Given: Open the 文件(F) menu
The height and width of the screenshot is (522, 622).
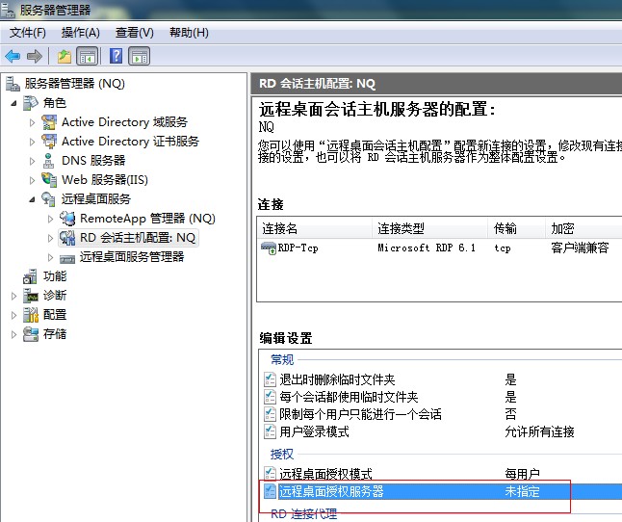Looking at the screenshot, I should (x=27, y=33).
